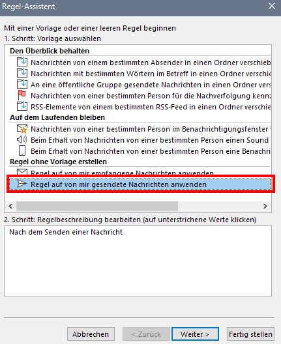281x344 pixels.
Task: Click the folder icon for the subject words rule
Action: pos(22,73)
